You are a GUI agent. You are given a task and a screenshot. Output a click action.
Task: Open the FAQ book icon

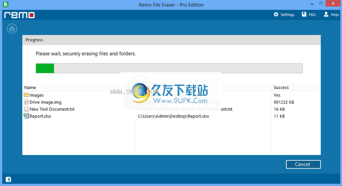[304, 14]
